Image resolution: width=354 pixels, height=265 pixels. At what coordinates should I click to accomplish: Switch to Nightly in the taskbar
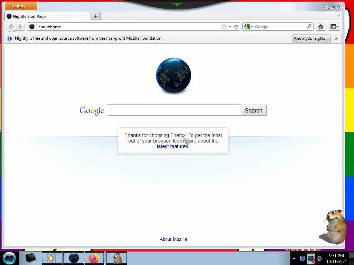pyautogui.click(x=74, y=258)
